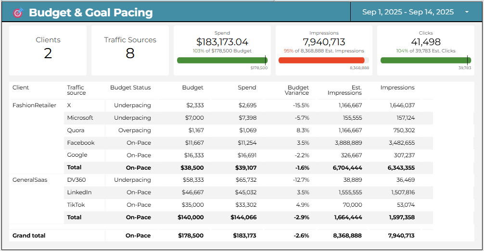Click the $58,333 DV360 budget cell

tap(193, 180)
